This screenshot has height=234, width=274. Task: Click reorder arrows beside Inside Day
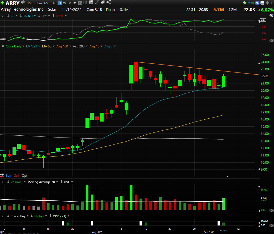click(x=8, y=216)
